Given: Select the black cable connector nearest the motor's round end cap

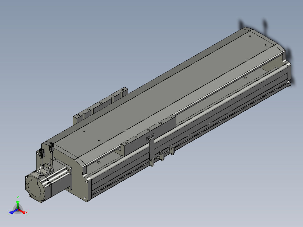Looking at the screenshot, I should tap(42, 153).
